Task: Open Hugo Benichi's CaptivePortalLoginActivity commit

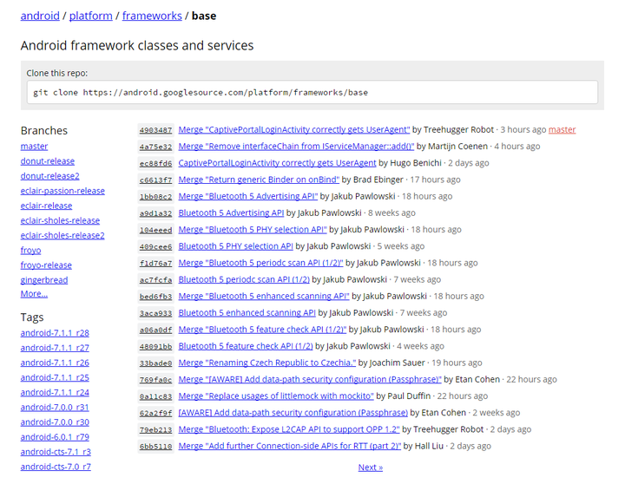Action: [277, 163]
